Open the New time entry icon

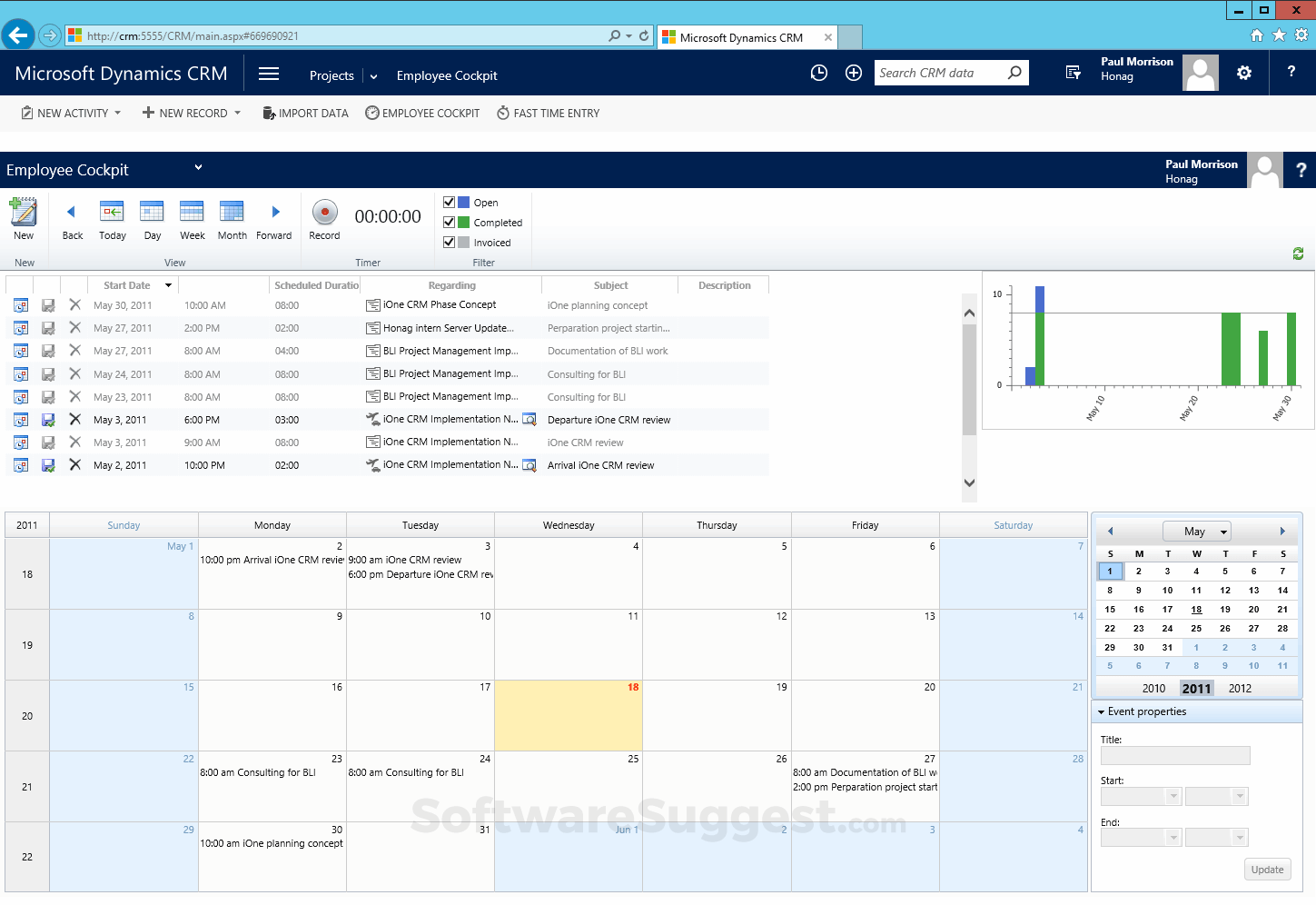[x=24, y=216]
